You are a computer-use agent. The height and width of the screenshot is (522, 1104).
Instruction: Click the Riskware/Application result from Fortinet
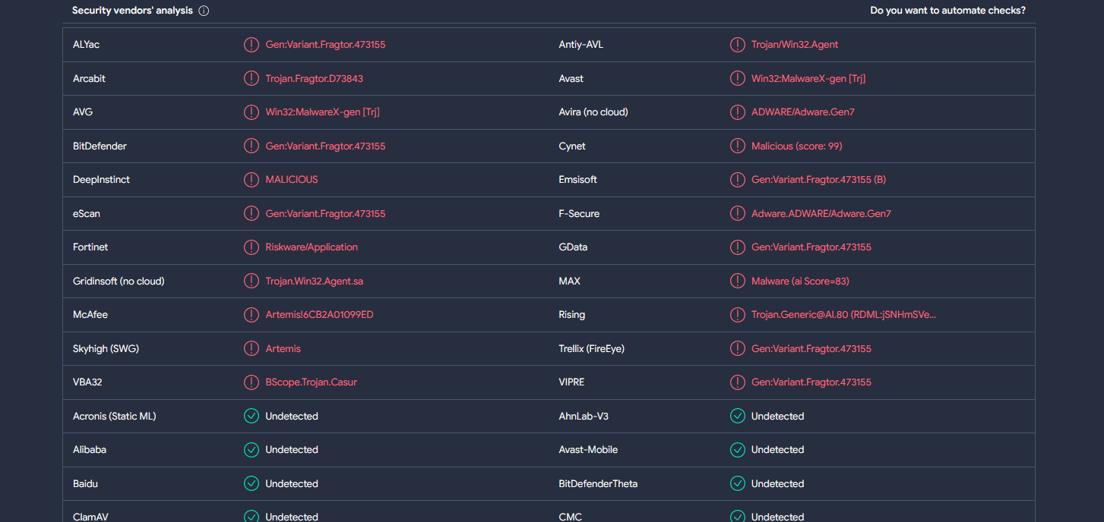click(312, 247)
